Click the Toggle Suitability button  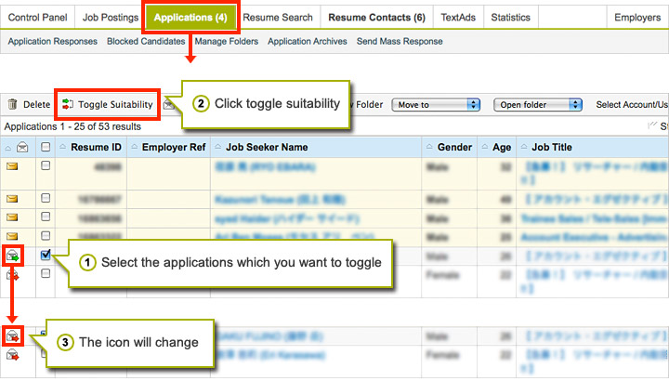[x=108, y=104]
